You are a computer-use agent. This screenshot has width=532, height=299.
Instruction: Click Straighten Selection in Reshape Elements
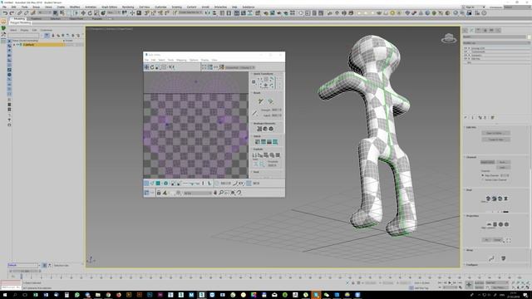pos(259,129)
